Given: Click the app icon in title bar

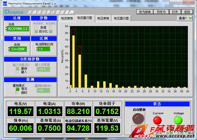Looking at the screenshot, I should point(5,3).
